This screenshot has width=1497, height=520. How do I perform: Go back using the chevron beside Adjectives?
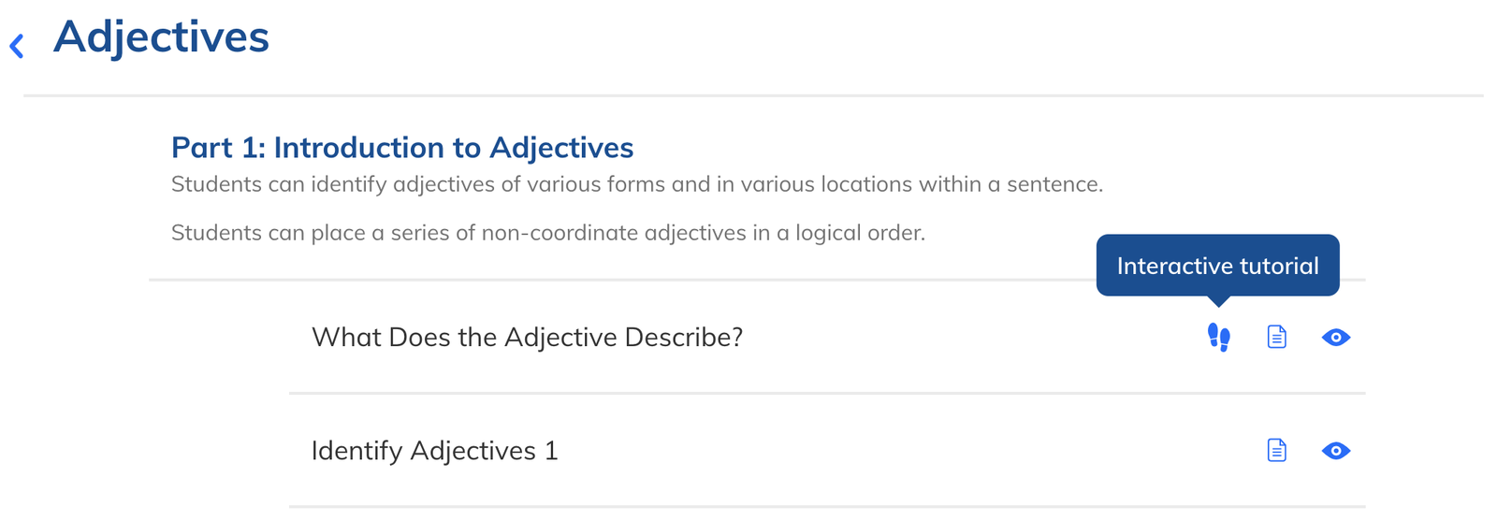pos(17,45)
